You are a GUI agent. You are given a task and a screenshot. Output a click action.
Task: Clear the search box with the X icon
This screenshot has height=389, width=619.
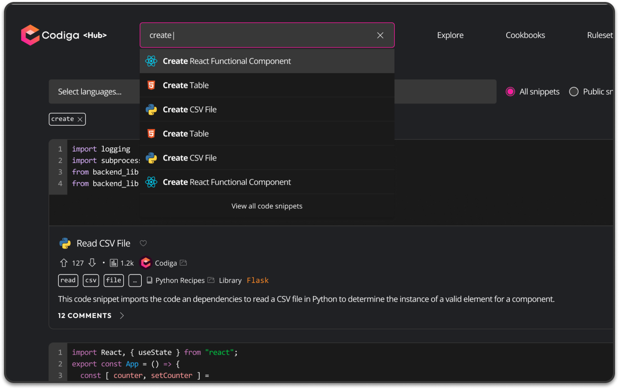click(x=380, y=35)
